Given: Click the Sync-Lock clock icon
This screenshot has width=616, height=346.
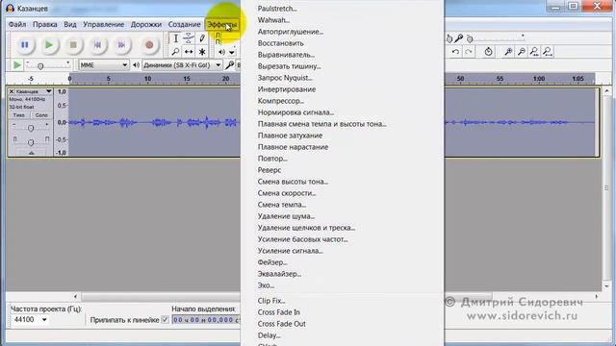Looking at the screenshot, I should click(x=488, y=51).
